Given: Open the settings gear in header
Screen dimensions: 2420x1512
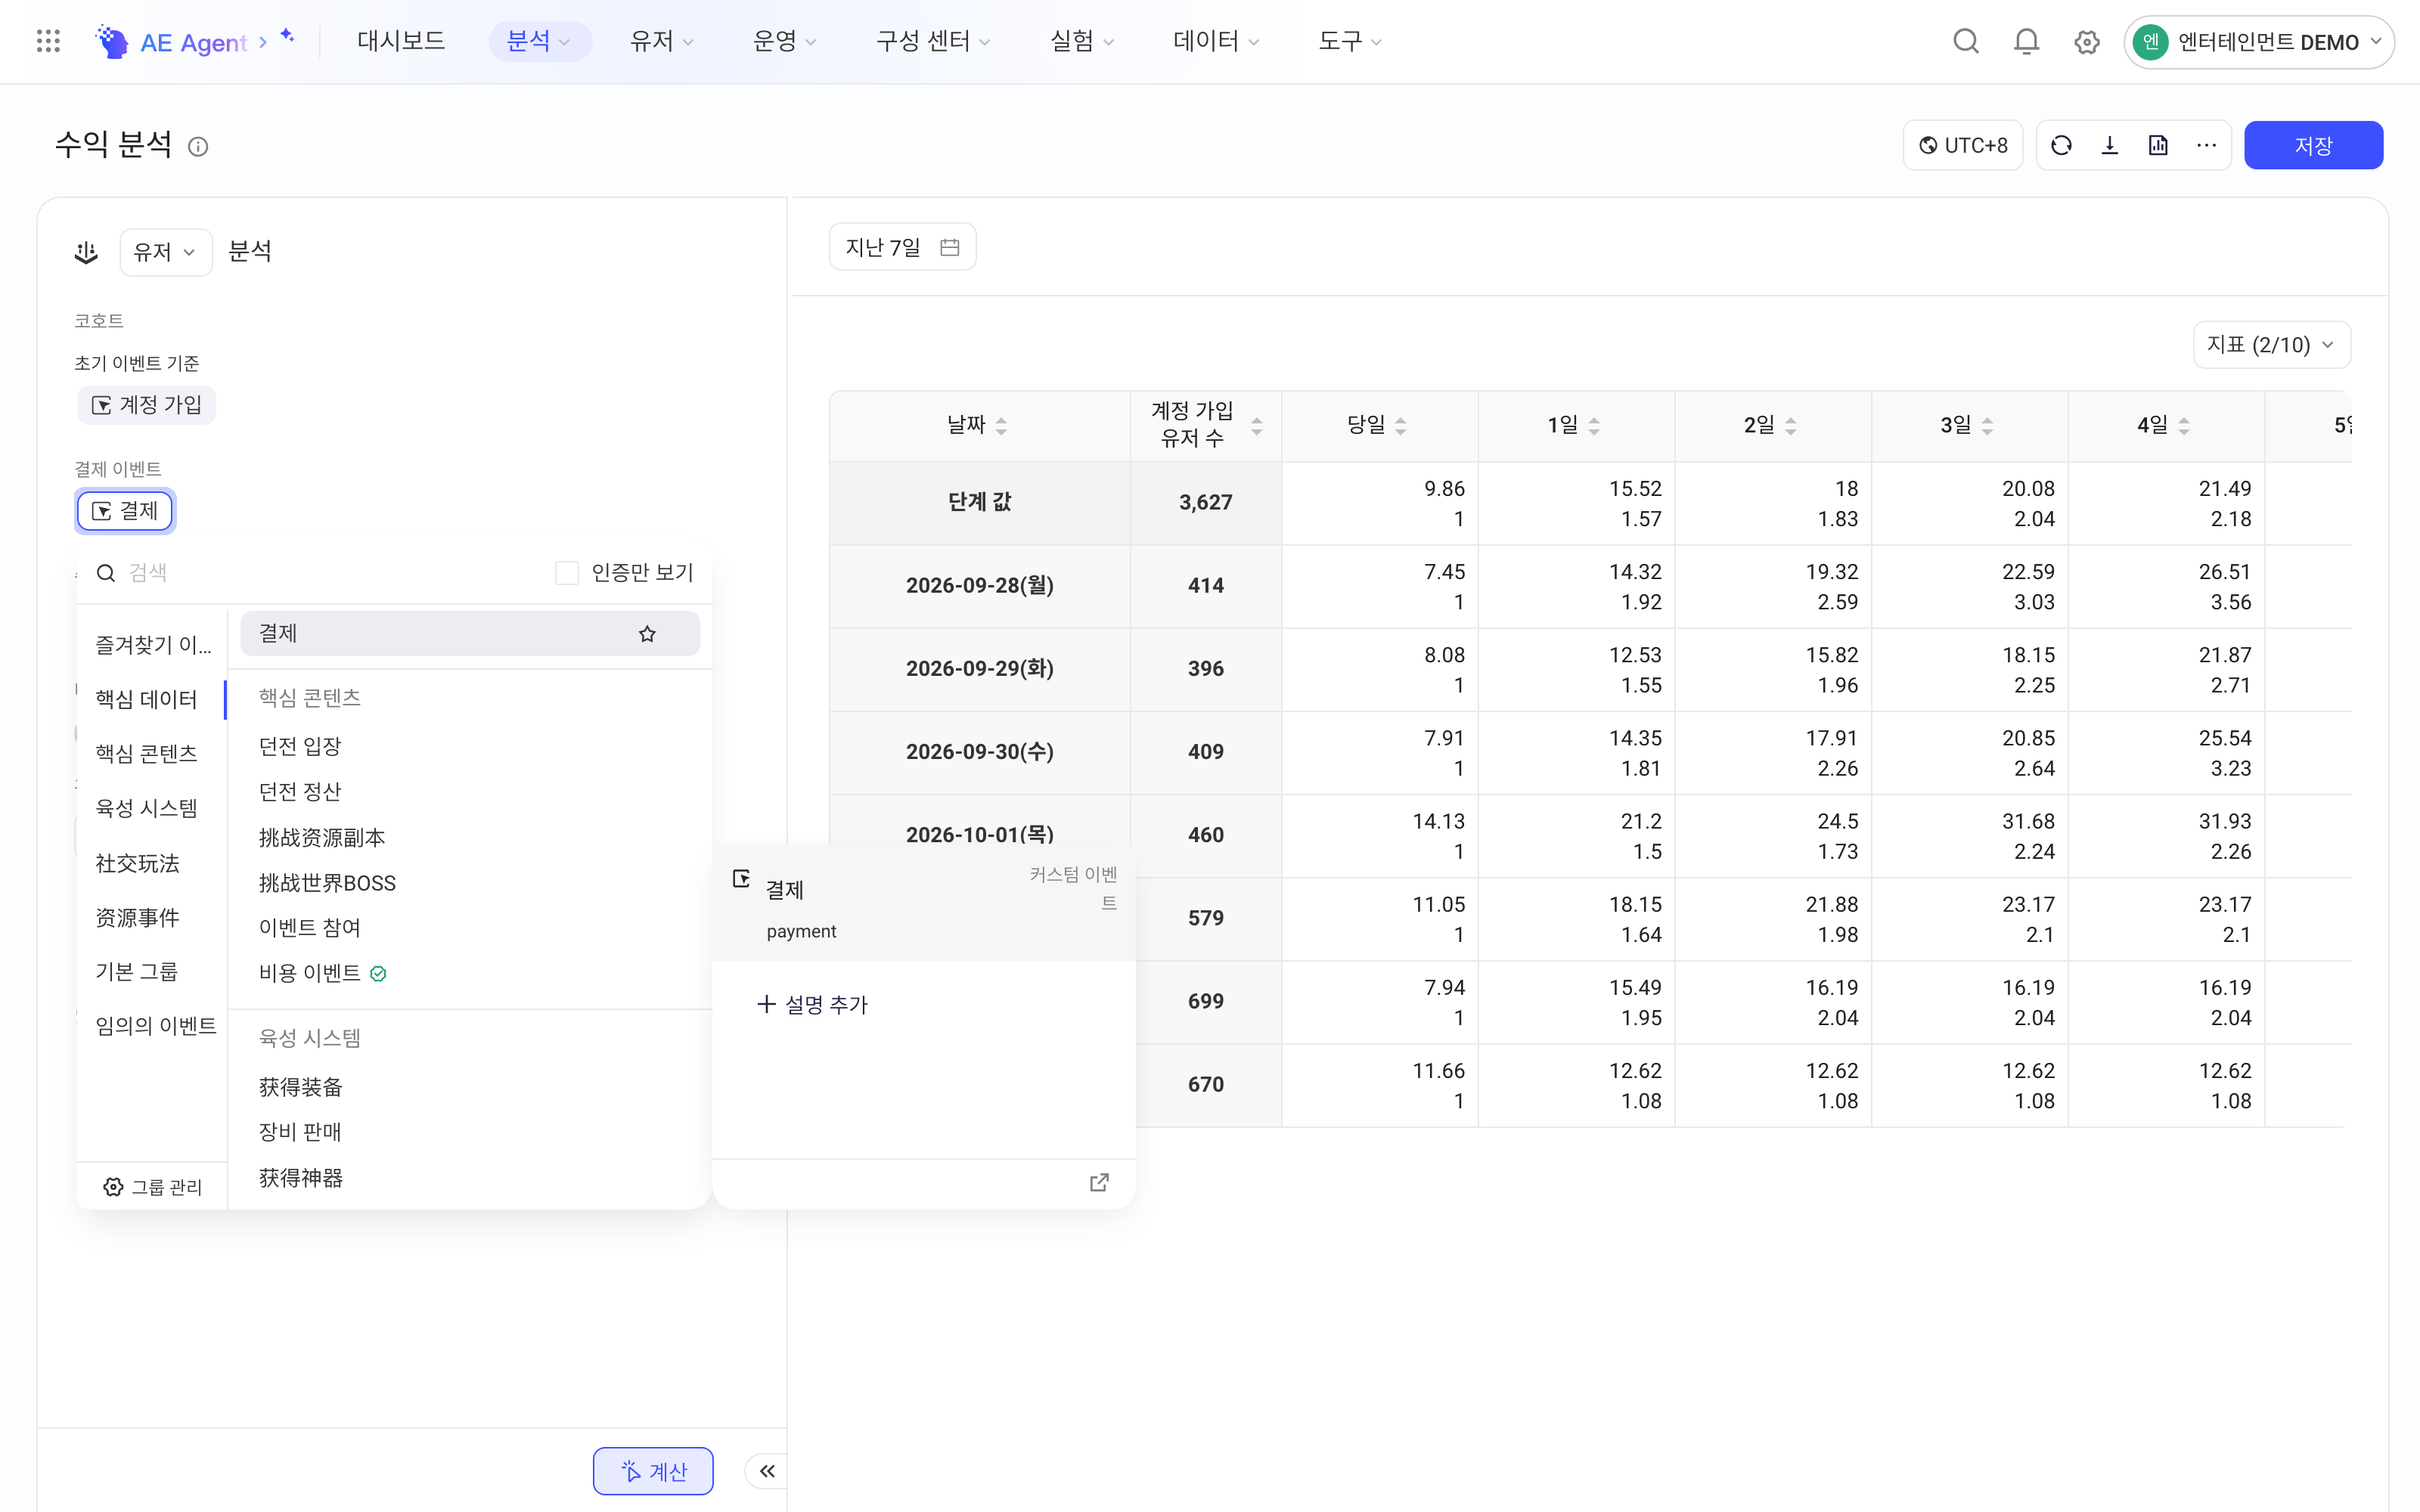Looking at the screenshot, I should point(2086,42).
